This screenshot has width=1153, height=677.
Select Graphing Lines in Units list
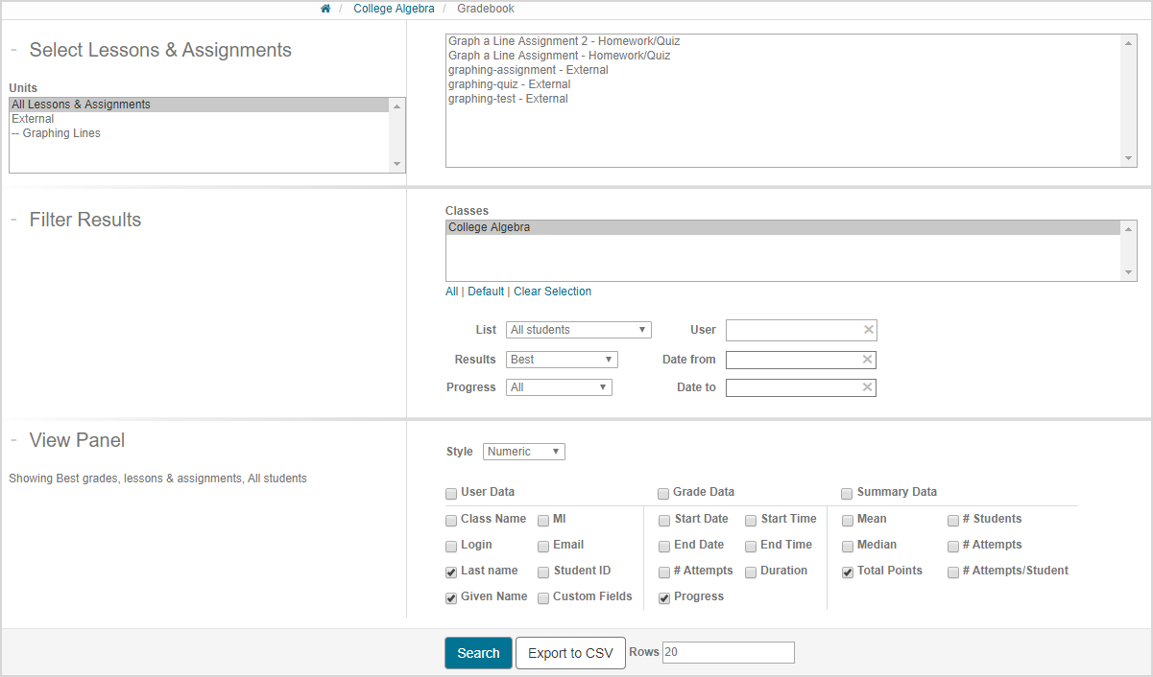tap(61, 133)
